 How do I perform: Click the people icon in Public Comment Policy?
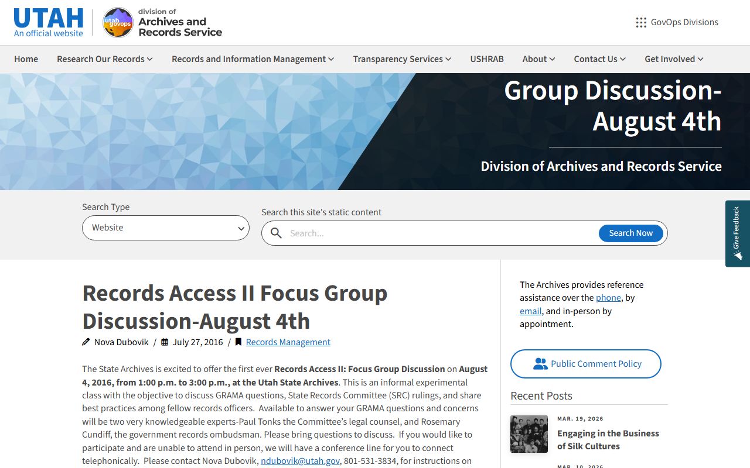click(x=540, y=364)
